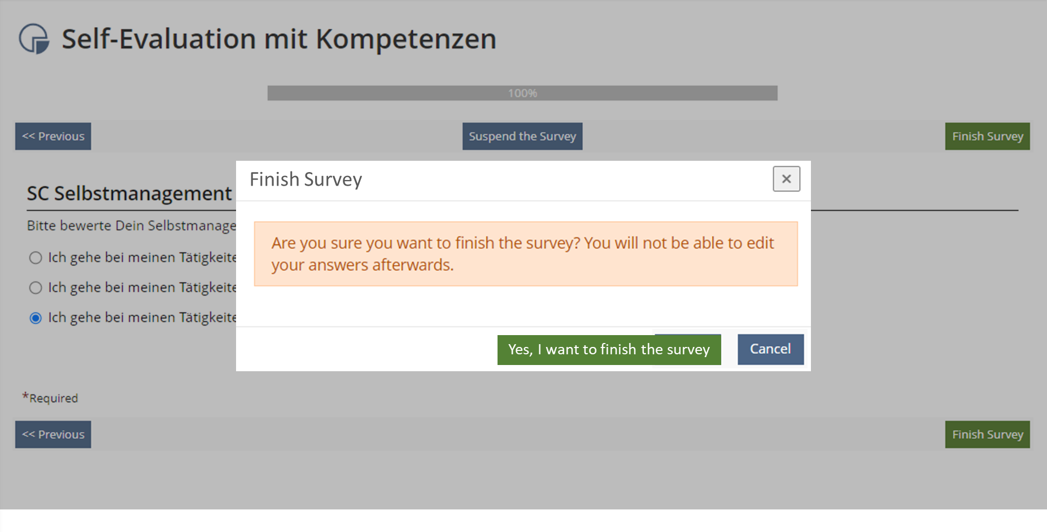
Task: Click the 100% progress bar
Action: coord(522,93)
